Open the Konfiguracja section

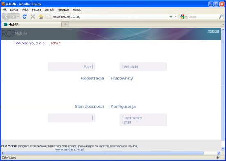[123, 106]
